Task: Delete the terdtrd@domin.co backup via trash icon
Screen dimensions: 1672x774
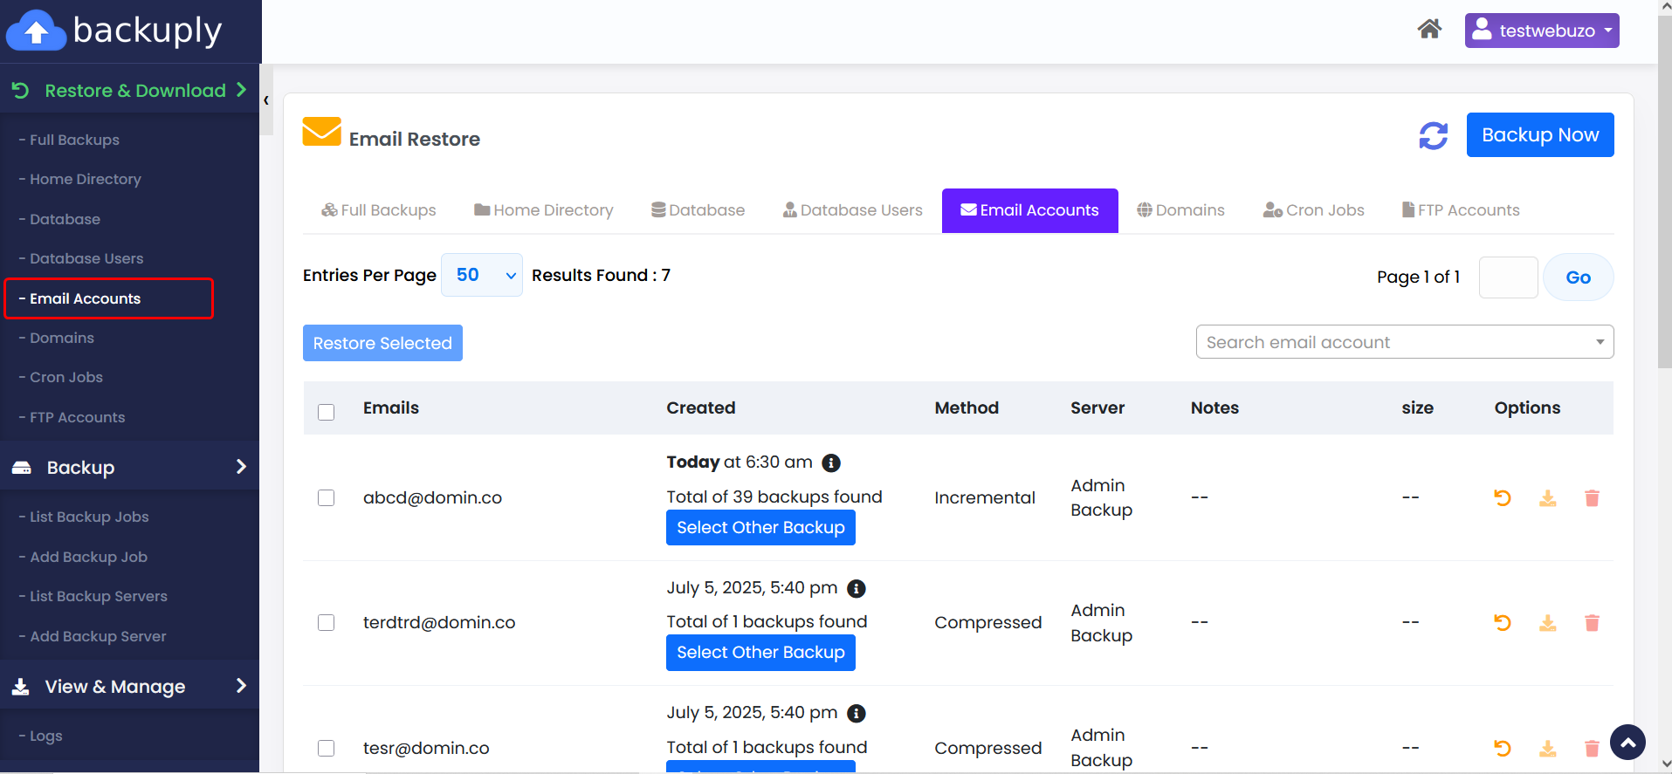Action: (1592, 623)
